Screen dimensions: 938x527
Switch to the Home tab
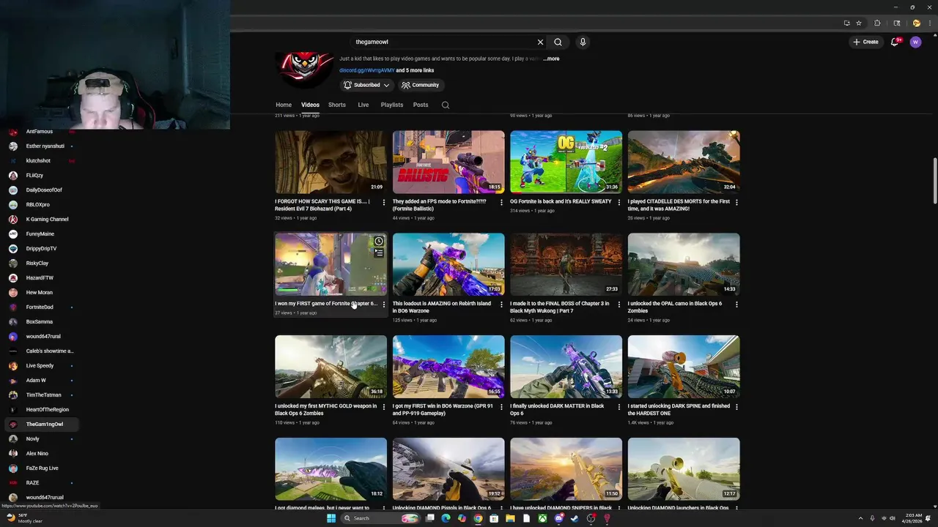[284, 105]
